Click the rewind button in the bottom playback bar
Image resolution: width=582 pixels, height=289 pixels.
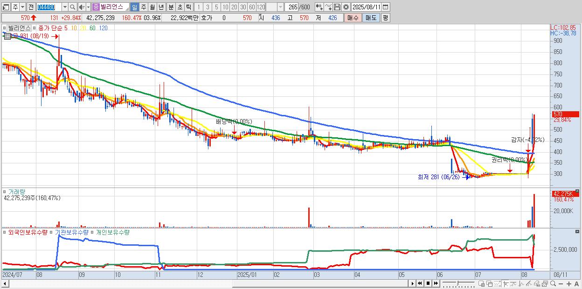tap(420, 283)
